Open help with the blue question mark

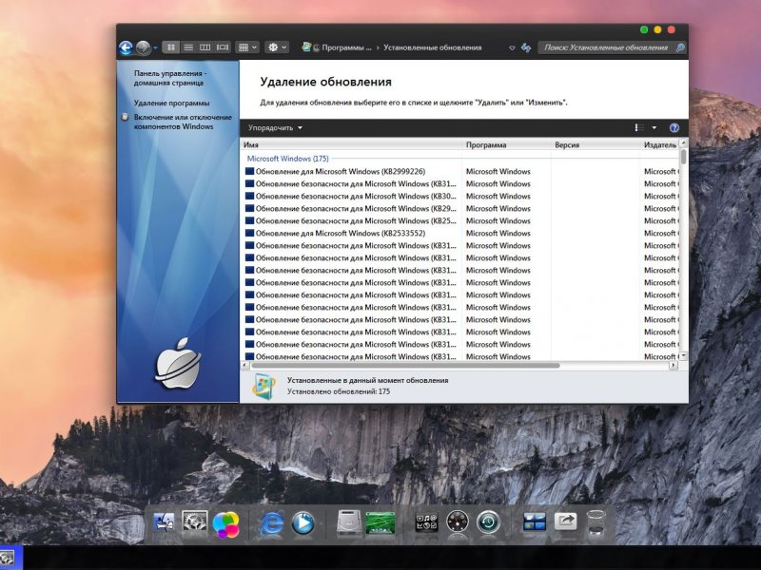coord(674,127)
